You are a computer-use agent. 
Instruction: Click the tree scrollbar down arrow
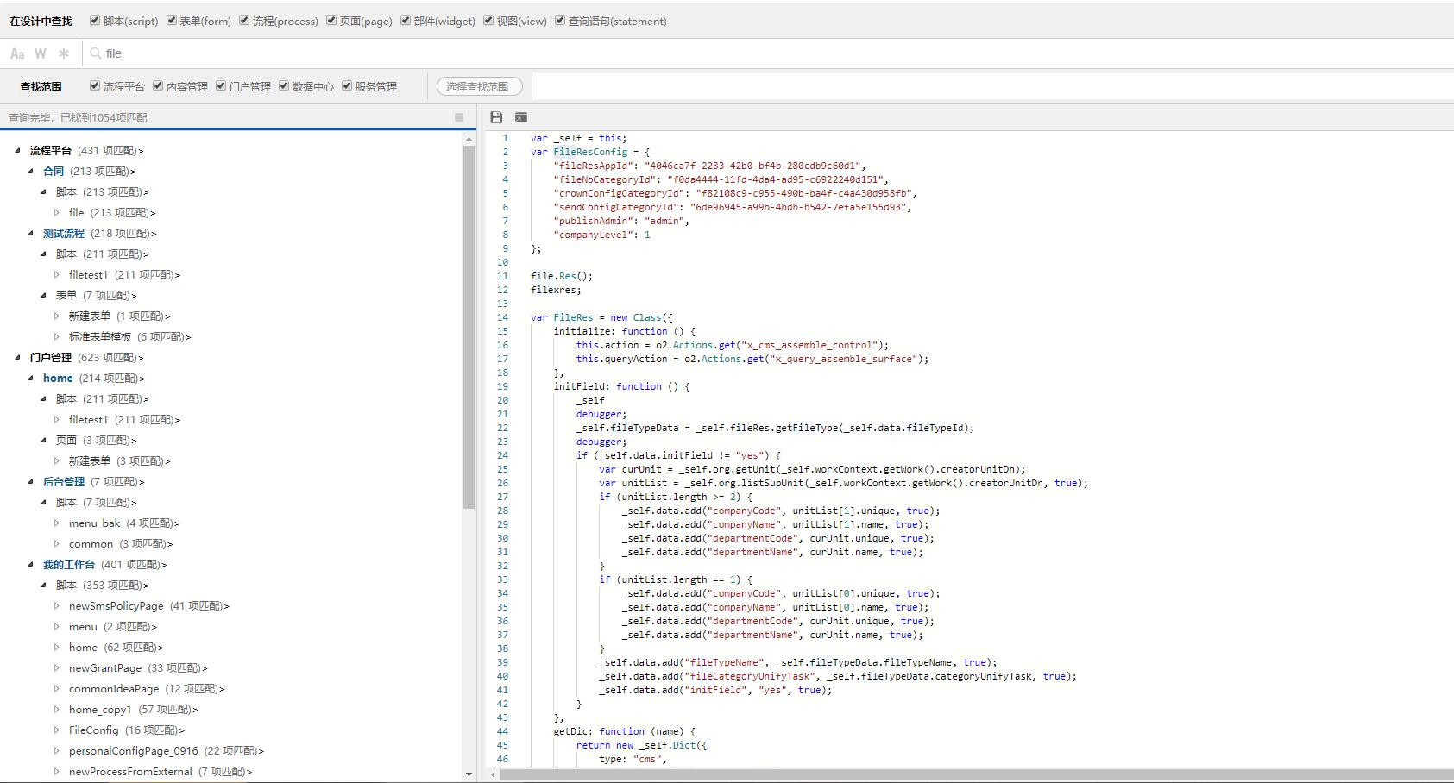point(469,774)
